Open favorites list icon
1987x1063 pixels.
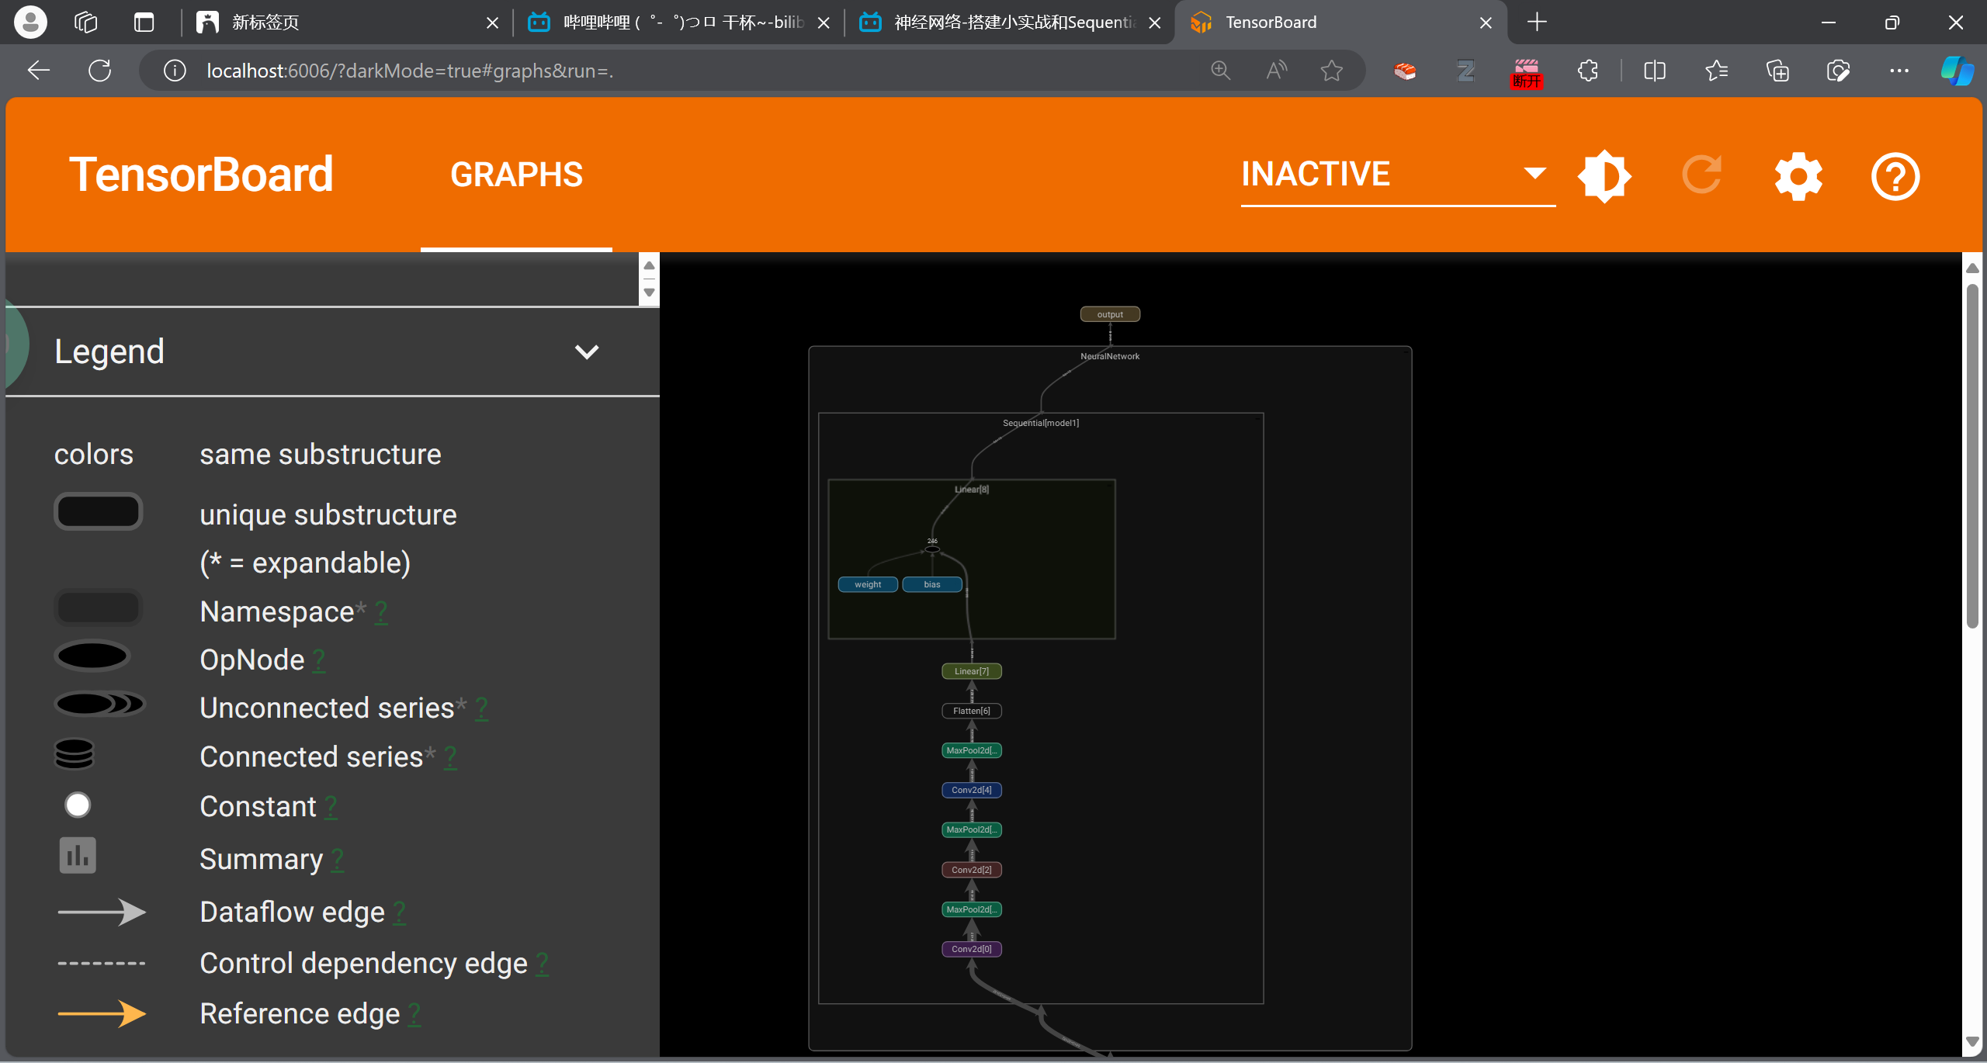pyautogui.click(x=1716, y=71)
